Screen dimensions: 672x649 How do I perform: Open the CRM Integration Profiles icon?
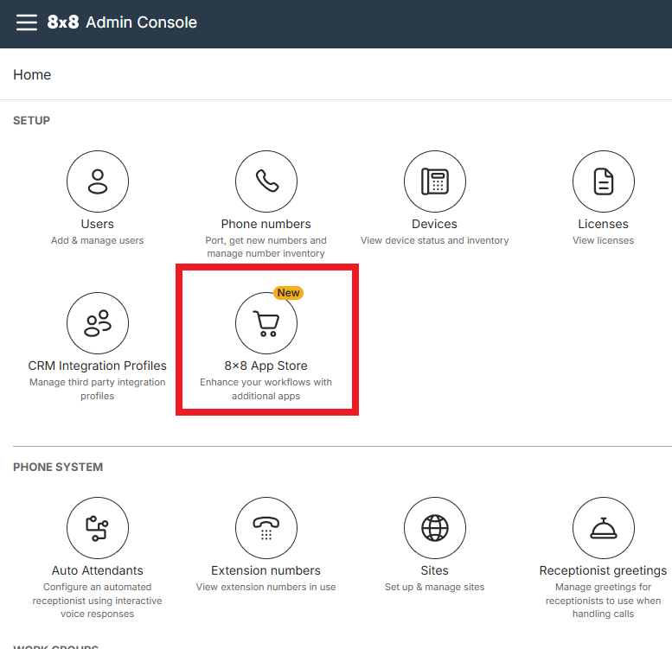pyautogui.click(x=98, y=323)
